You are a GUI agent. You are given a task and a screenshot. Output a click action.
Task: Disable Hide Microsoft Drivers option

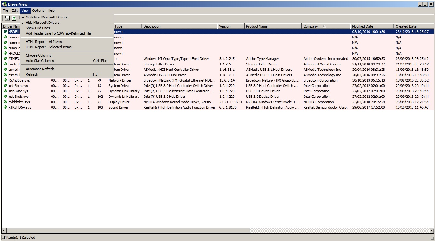click(x=42, y=23)
